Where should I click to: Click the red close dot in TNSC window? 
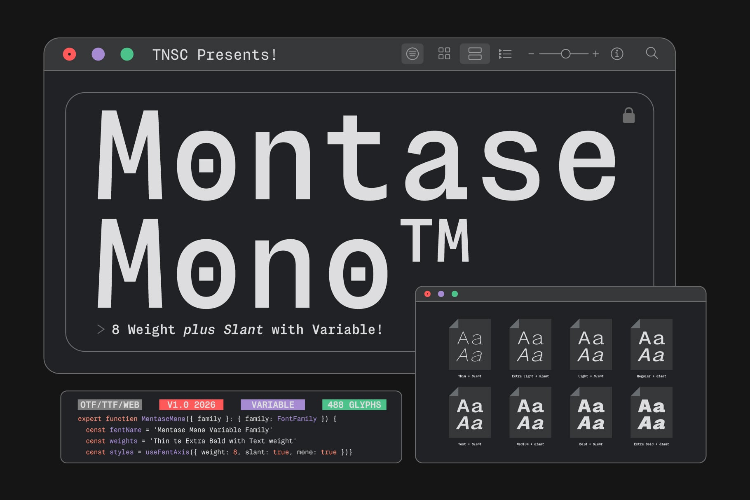pos(69,54)
